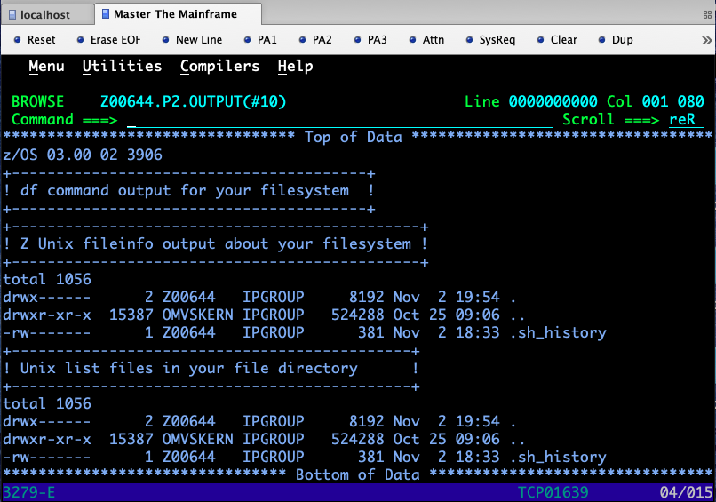Open the Compilers pull-down

pos(219,67)
